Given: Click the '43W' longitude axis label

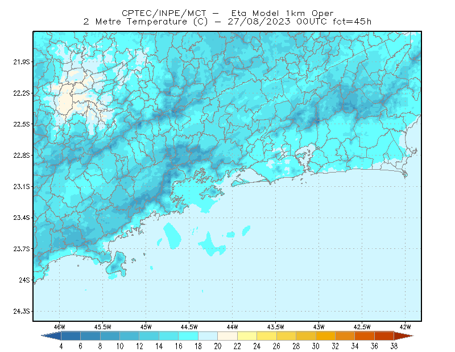Looking at the screenshot, I should 319,327.
